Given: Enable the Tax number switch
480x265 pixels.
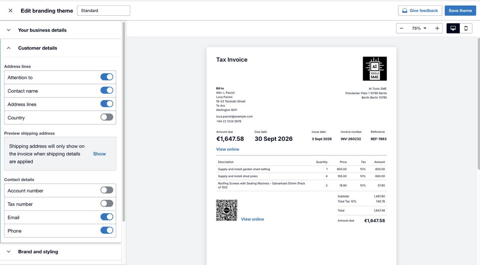Looking at the screenshot, I should pos(107,203).
